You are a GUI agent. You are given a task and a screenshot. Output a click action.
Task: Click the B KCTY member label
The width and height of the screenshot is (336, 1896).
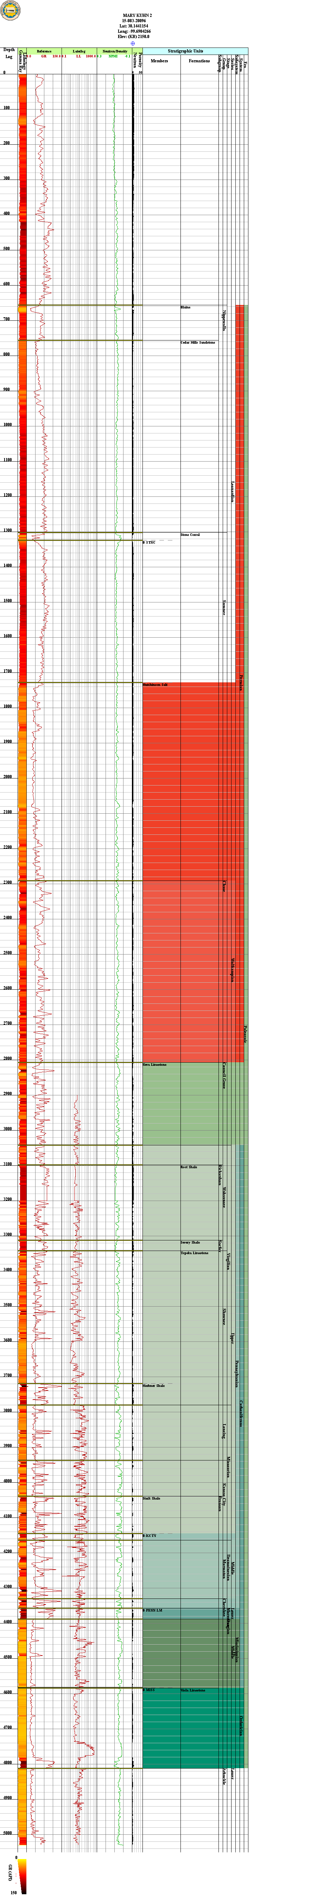coord(149,1535)
